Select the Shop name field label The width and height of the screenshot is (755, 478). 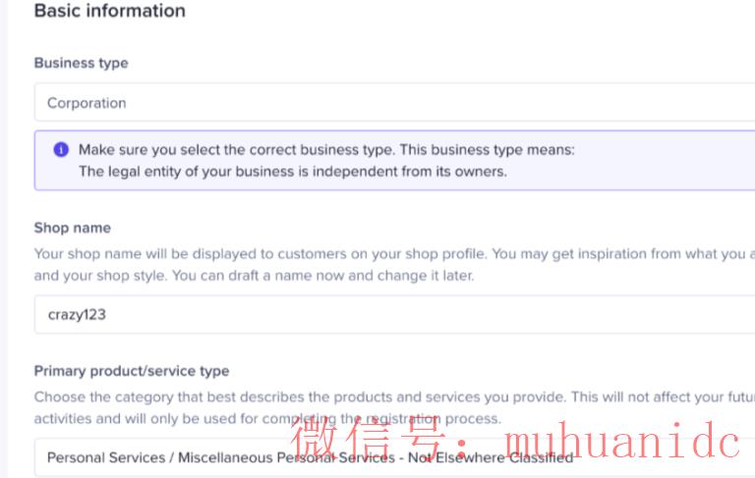(x=72, y=228)
